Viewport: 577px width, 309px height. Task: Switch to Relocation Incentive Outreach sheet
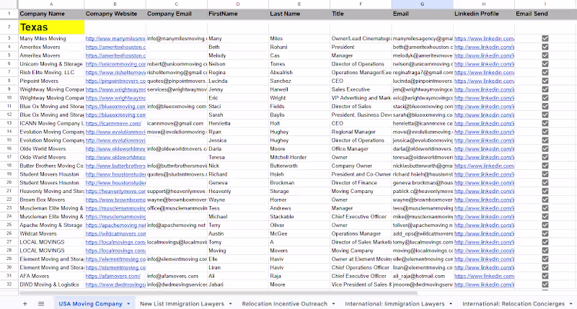(x=284, y=304)
